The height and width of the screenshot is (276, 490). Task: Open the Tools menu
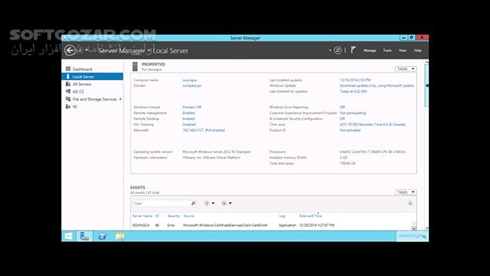tap(387, 51)
